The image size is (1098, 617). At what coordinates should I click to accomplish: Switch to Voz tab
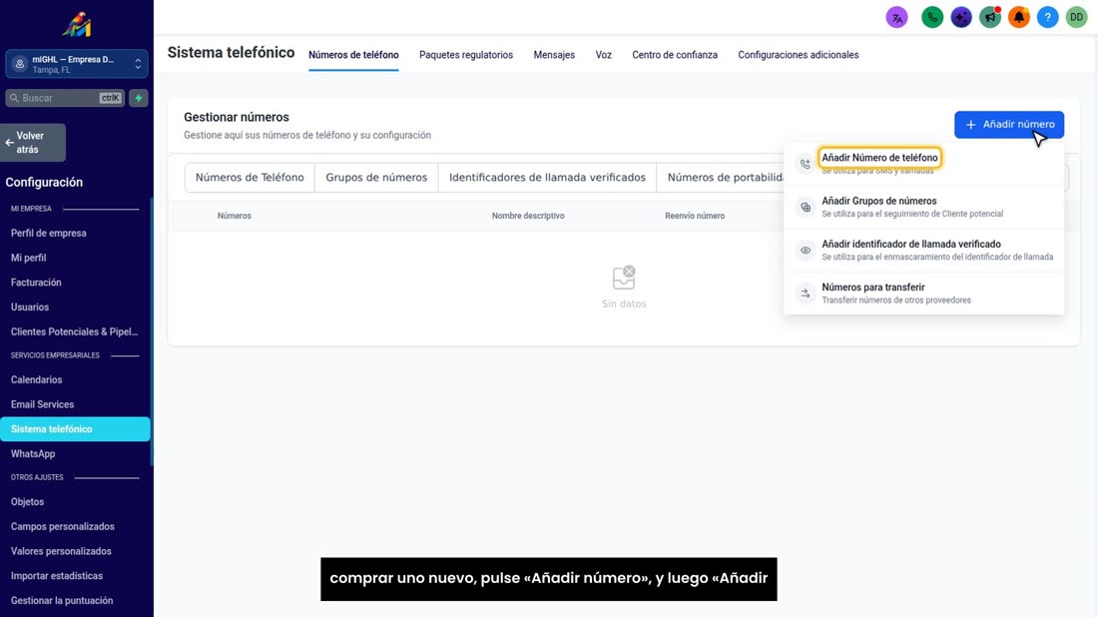coord(604,55)
